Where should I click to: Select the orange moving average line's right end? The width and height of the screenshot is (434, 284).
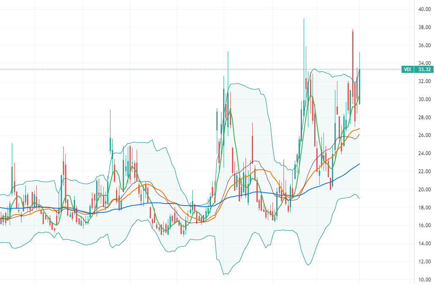pyautogui.click(x=359, y=129)
